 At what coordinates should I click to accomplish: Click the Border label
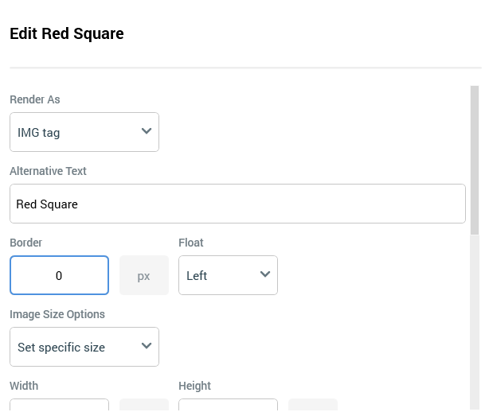pos(25,243)
